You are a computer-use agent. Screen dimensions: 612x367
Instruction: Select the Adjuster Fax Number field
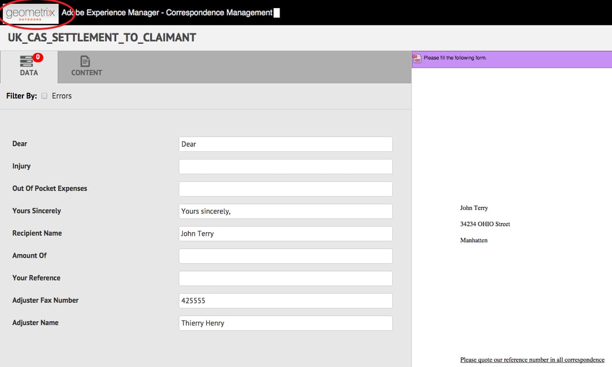pyautogui.click(x=285, y=301)
